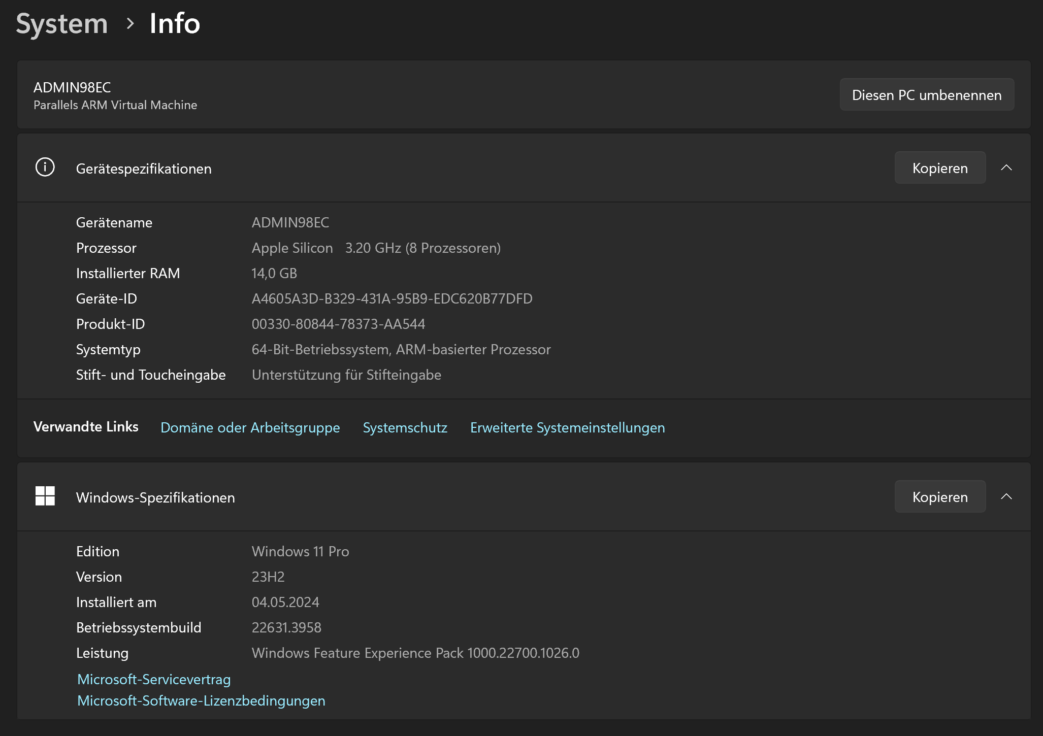The height and width of the screenshot is (736, 1043).
Task: Click the Leistung label
Action: (x=102, y=653)
